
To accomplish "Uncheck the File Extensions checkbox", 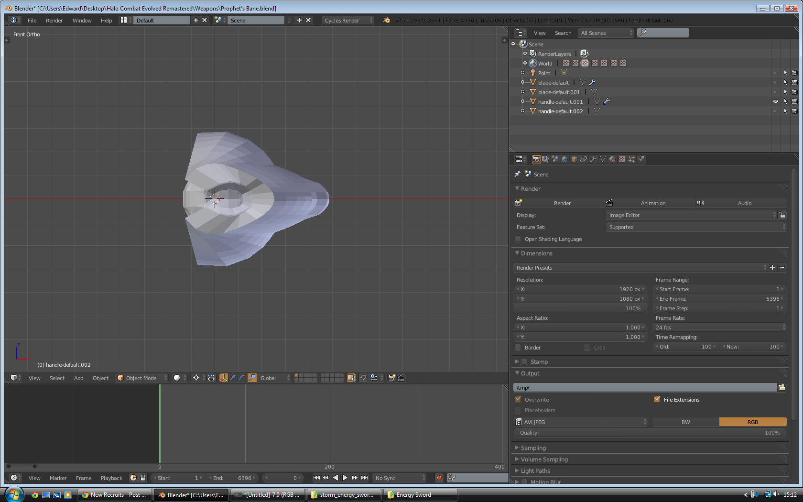I will (657, 399).
